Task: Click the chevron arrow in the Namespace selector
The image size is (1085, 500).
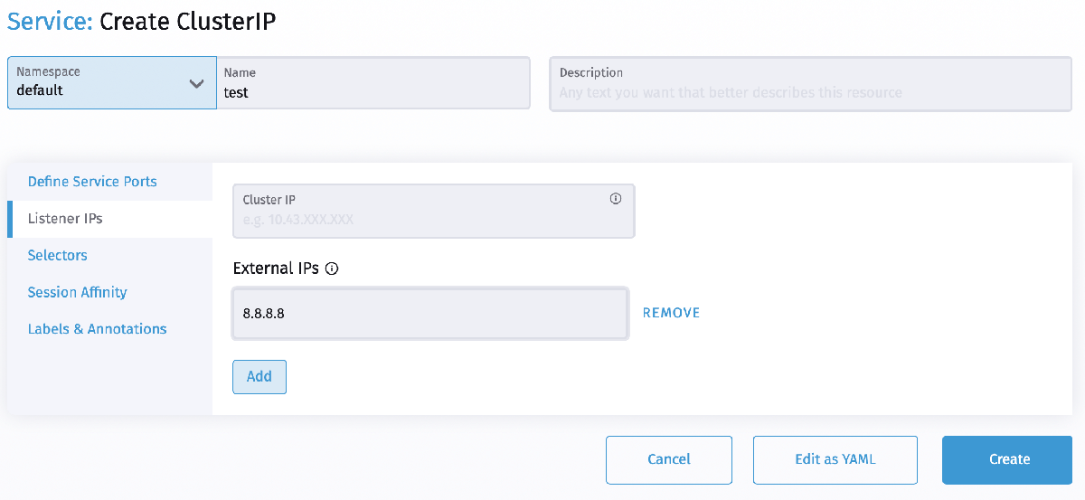Action: 196,83
